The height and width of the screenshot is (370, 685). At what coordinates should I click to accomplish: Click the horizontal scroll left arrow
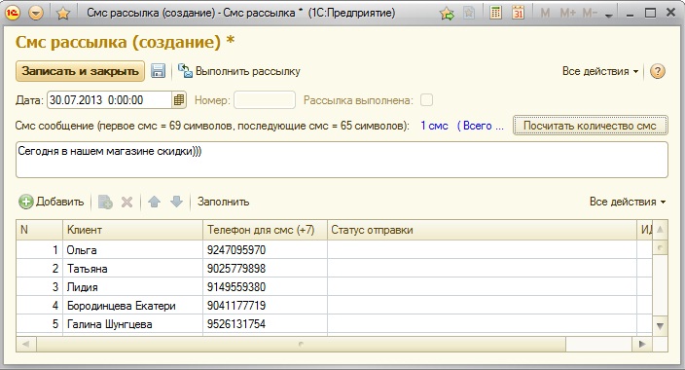pos(25,344)
